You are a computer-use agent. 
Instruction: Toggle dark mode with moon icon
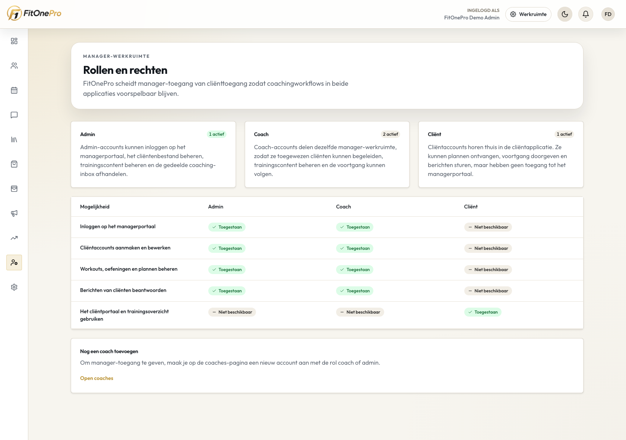(x=565, y=14)
